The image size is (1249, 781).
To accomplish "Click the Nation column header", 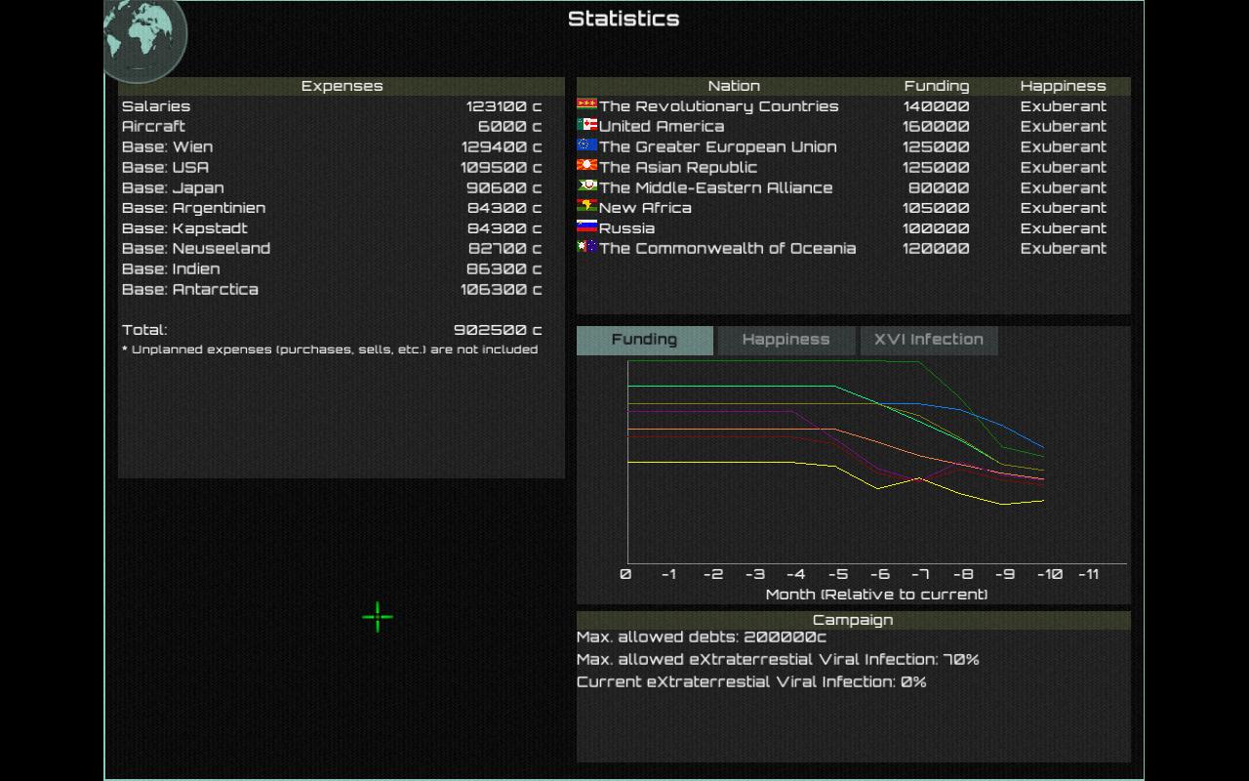I will tap(734, 86).
